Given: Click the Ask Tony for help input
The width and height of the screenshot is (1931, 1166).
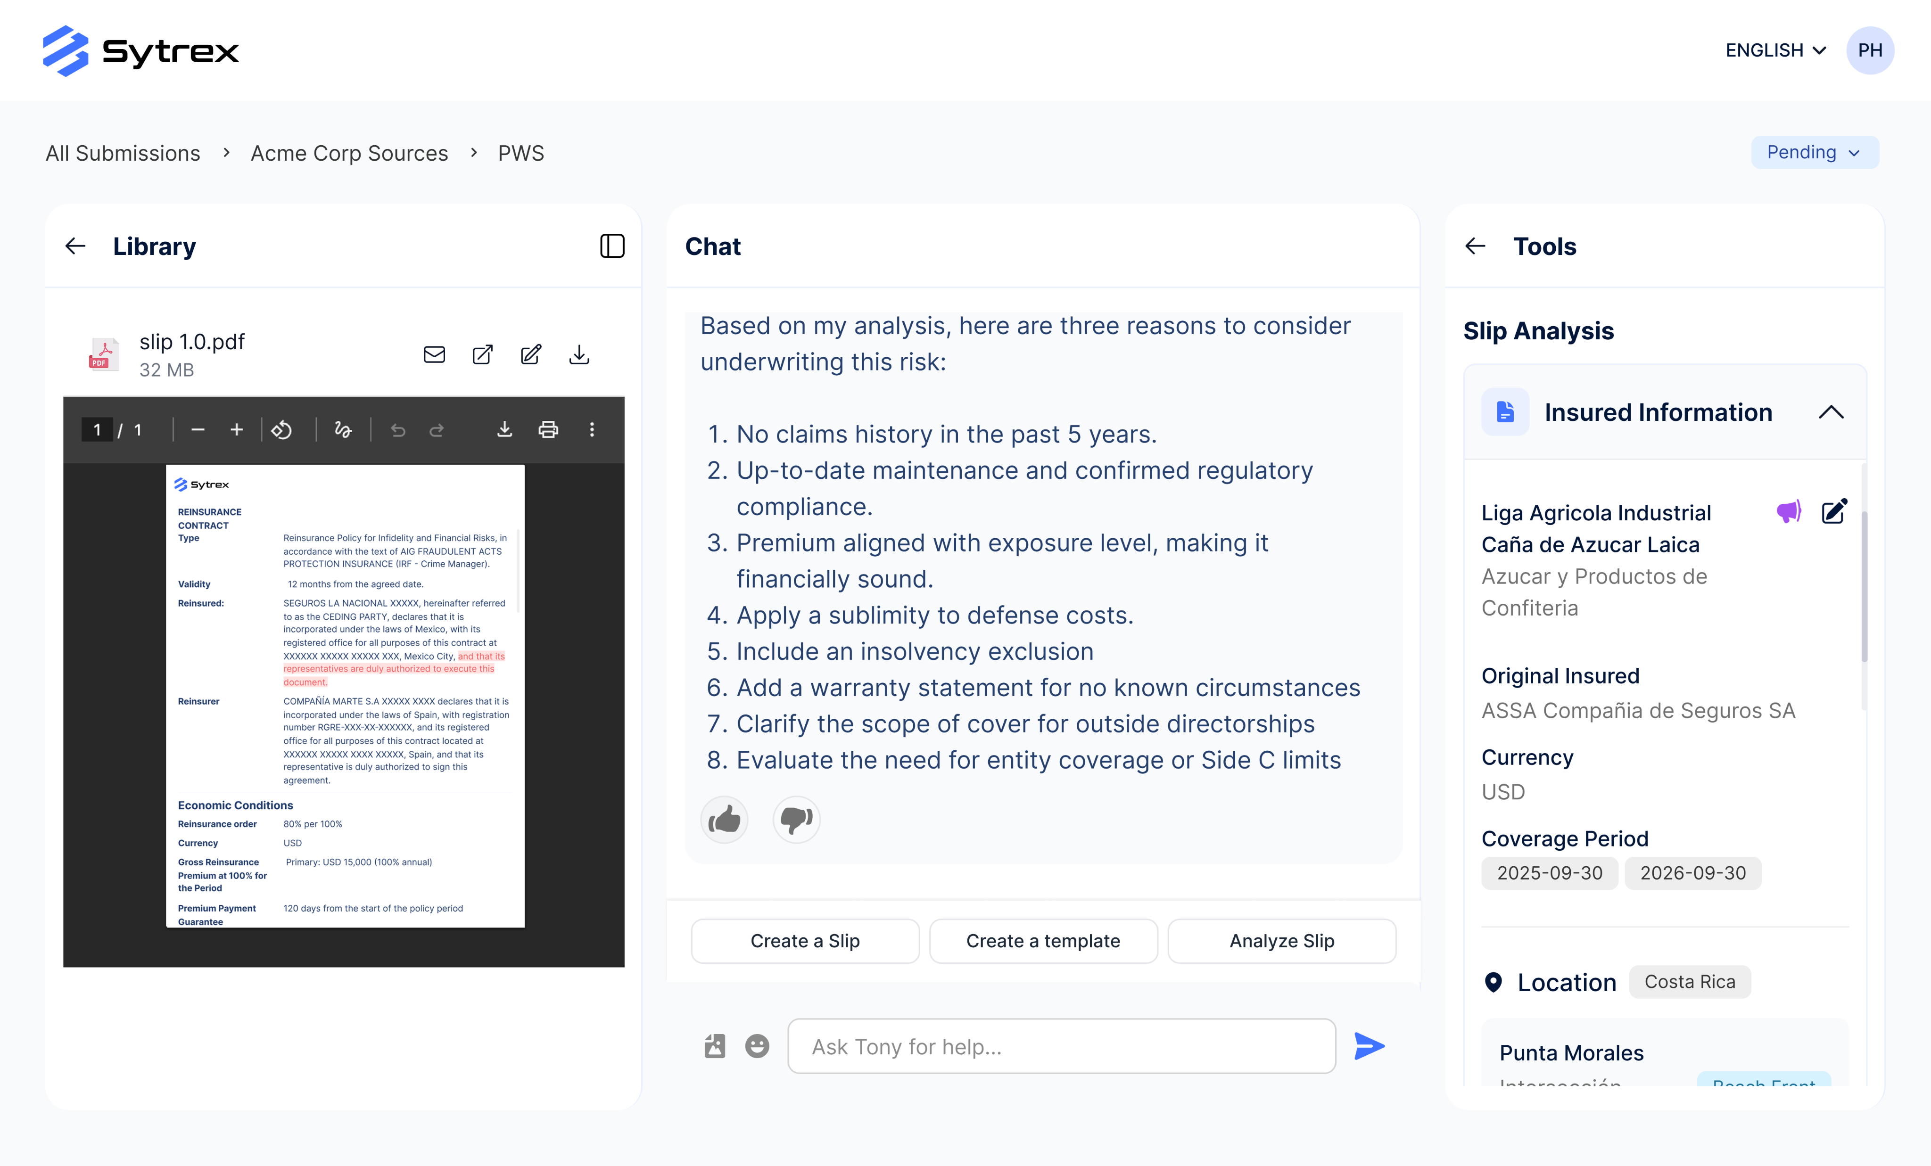Looking at the screenshot, I should (1061, 1046).
